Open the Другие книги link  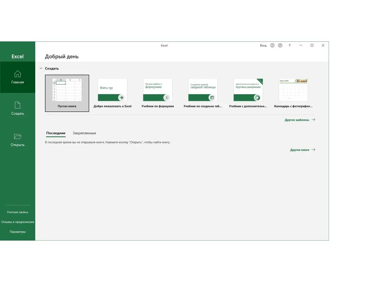(300, 150)
